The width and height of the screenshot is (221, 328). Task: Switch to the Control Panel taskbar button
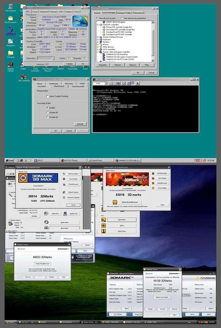point(101,160)
